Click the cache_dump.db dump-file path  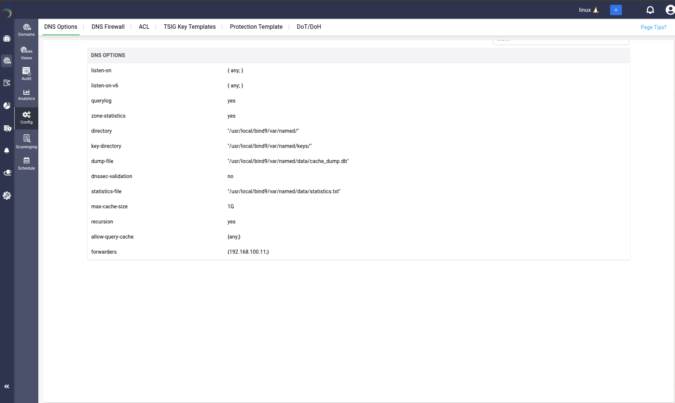pyautogui.click(x=288, y=161)
